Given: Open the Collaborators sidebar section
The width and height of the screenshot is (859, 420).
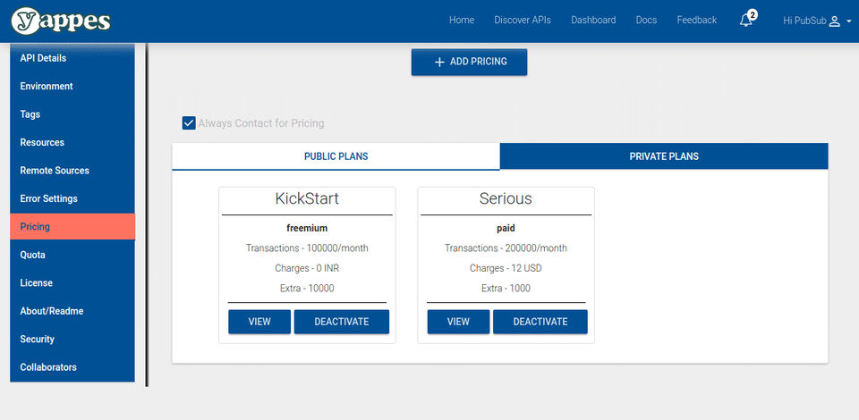Looking at the screenshot, I should 48,367.
